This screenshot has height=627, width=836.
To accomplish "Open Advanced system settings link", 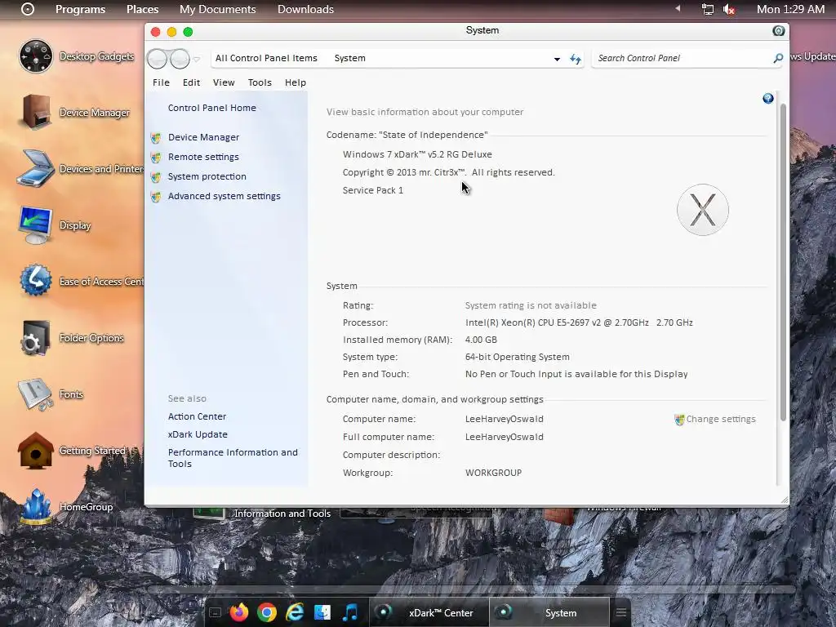I will click(x=224, y=196).
